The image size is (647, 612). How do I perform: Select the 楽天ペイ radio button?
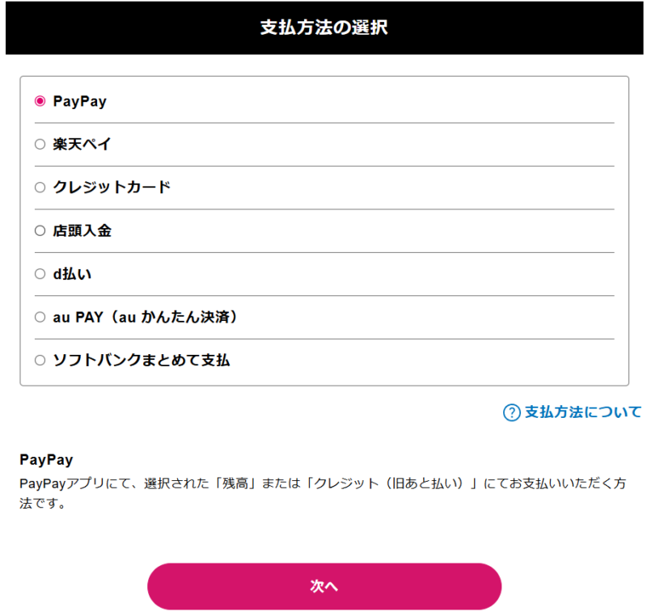(x=40, y=145)
